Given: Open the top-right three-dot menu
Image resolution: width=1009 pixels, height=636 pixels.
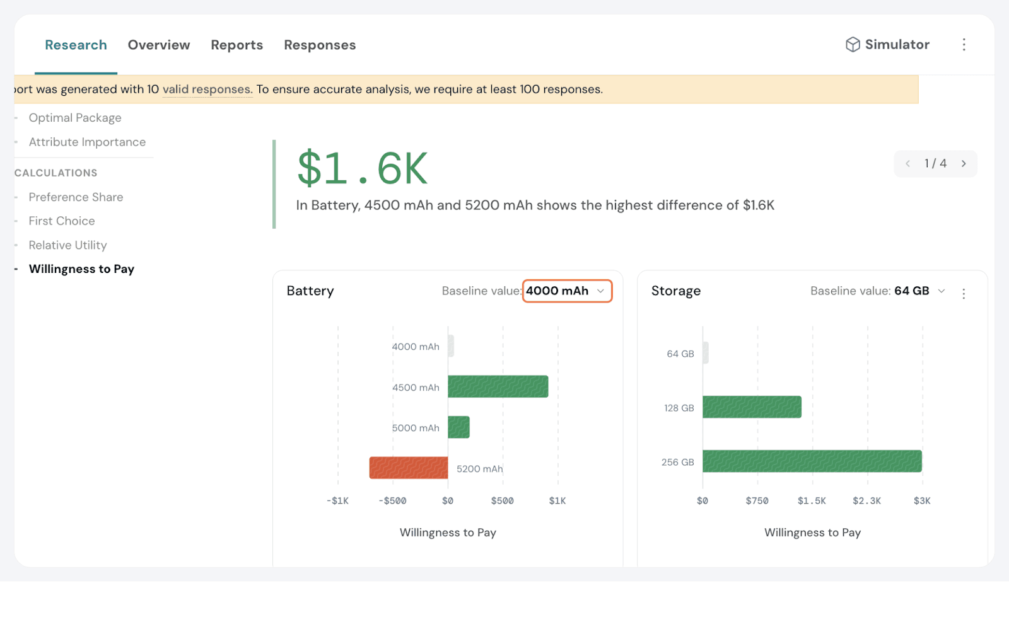Looking at the screenshot, I should 964,45.
